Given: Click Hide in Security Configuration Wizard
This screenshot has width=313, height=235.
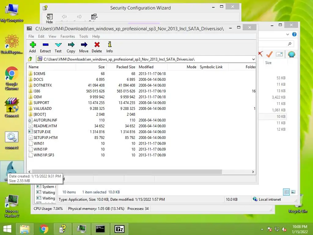Looking at the screenshot, I should pyautogui.click(x=50, y=19).
